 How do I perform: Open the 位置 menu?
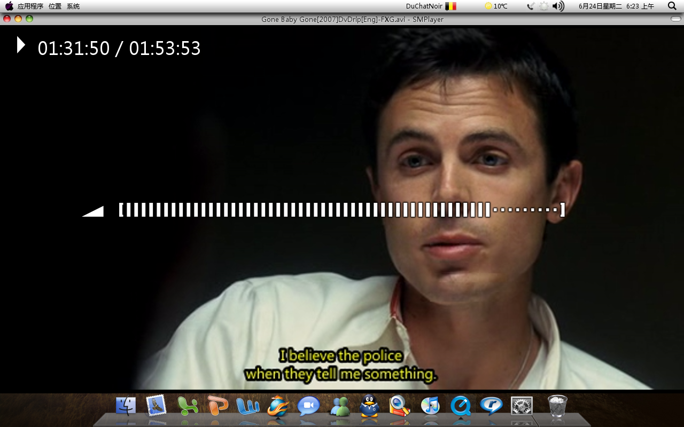click(x=55, y=6)
